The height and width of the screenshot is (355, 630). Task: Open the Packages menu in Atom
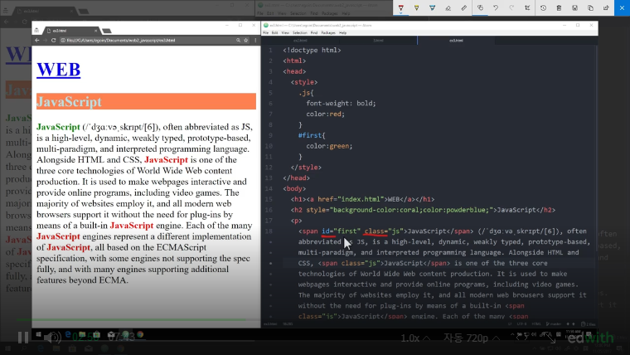coord(328,32)
